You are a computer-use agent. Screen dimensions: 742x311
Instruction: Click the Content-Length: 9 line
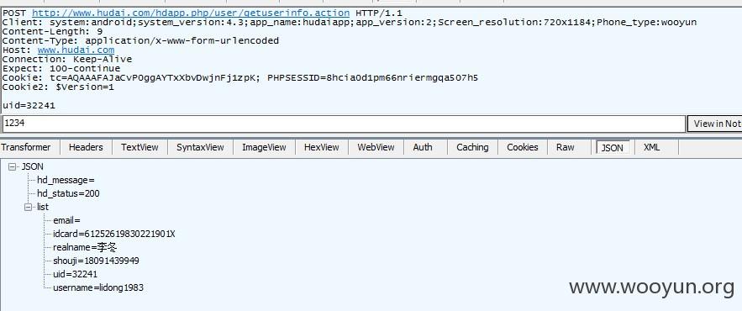coord(53,31)
